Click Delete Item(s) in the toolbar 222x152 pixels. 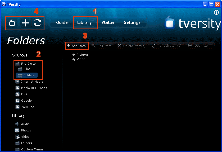pyautogui.click(x=132, y=46)
